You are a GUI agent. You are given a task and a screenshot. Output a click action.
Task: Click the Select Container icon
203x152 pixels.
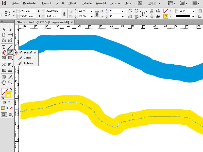pyautogui.click(x=152, y=11)
